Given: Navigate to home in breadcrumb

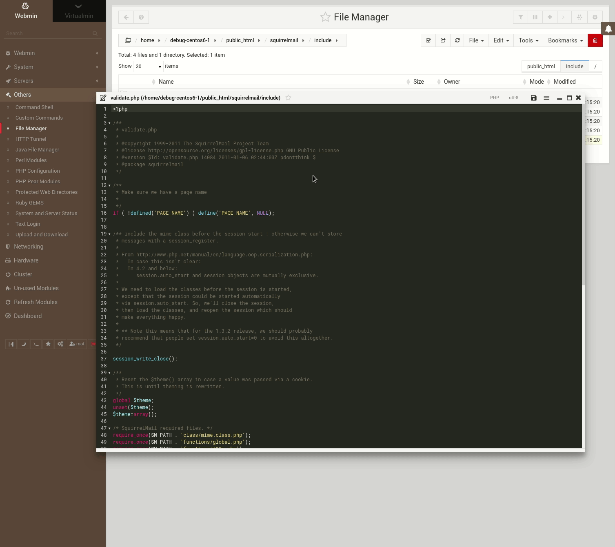Looking at the screenshot, I should click(147, 40).
